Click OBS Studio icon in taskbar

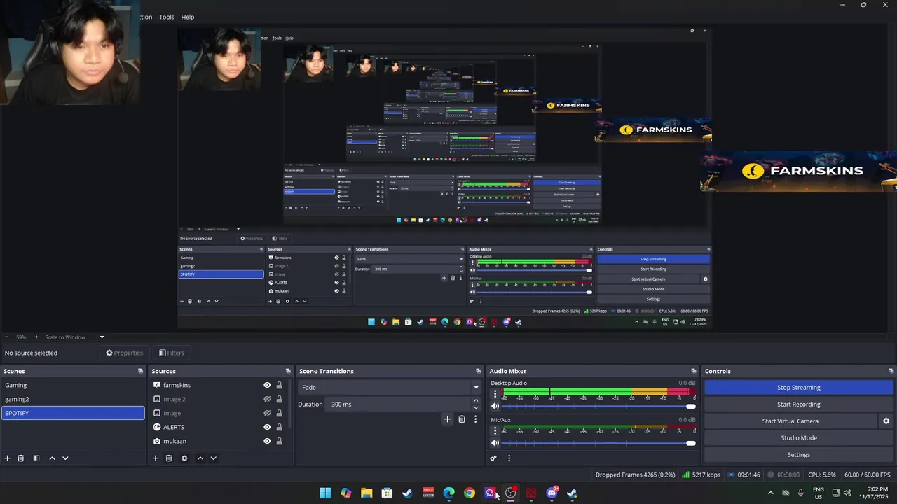pyautogui.click(x=510, y=493)
